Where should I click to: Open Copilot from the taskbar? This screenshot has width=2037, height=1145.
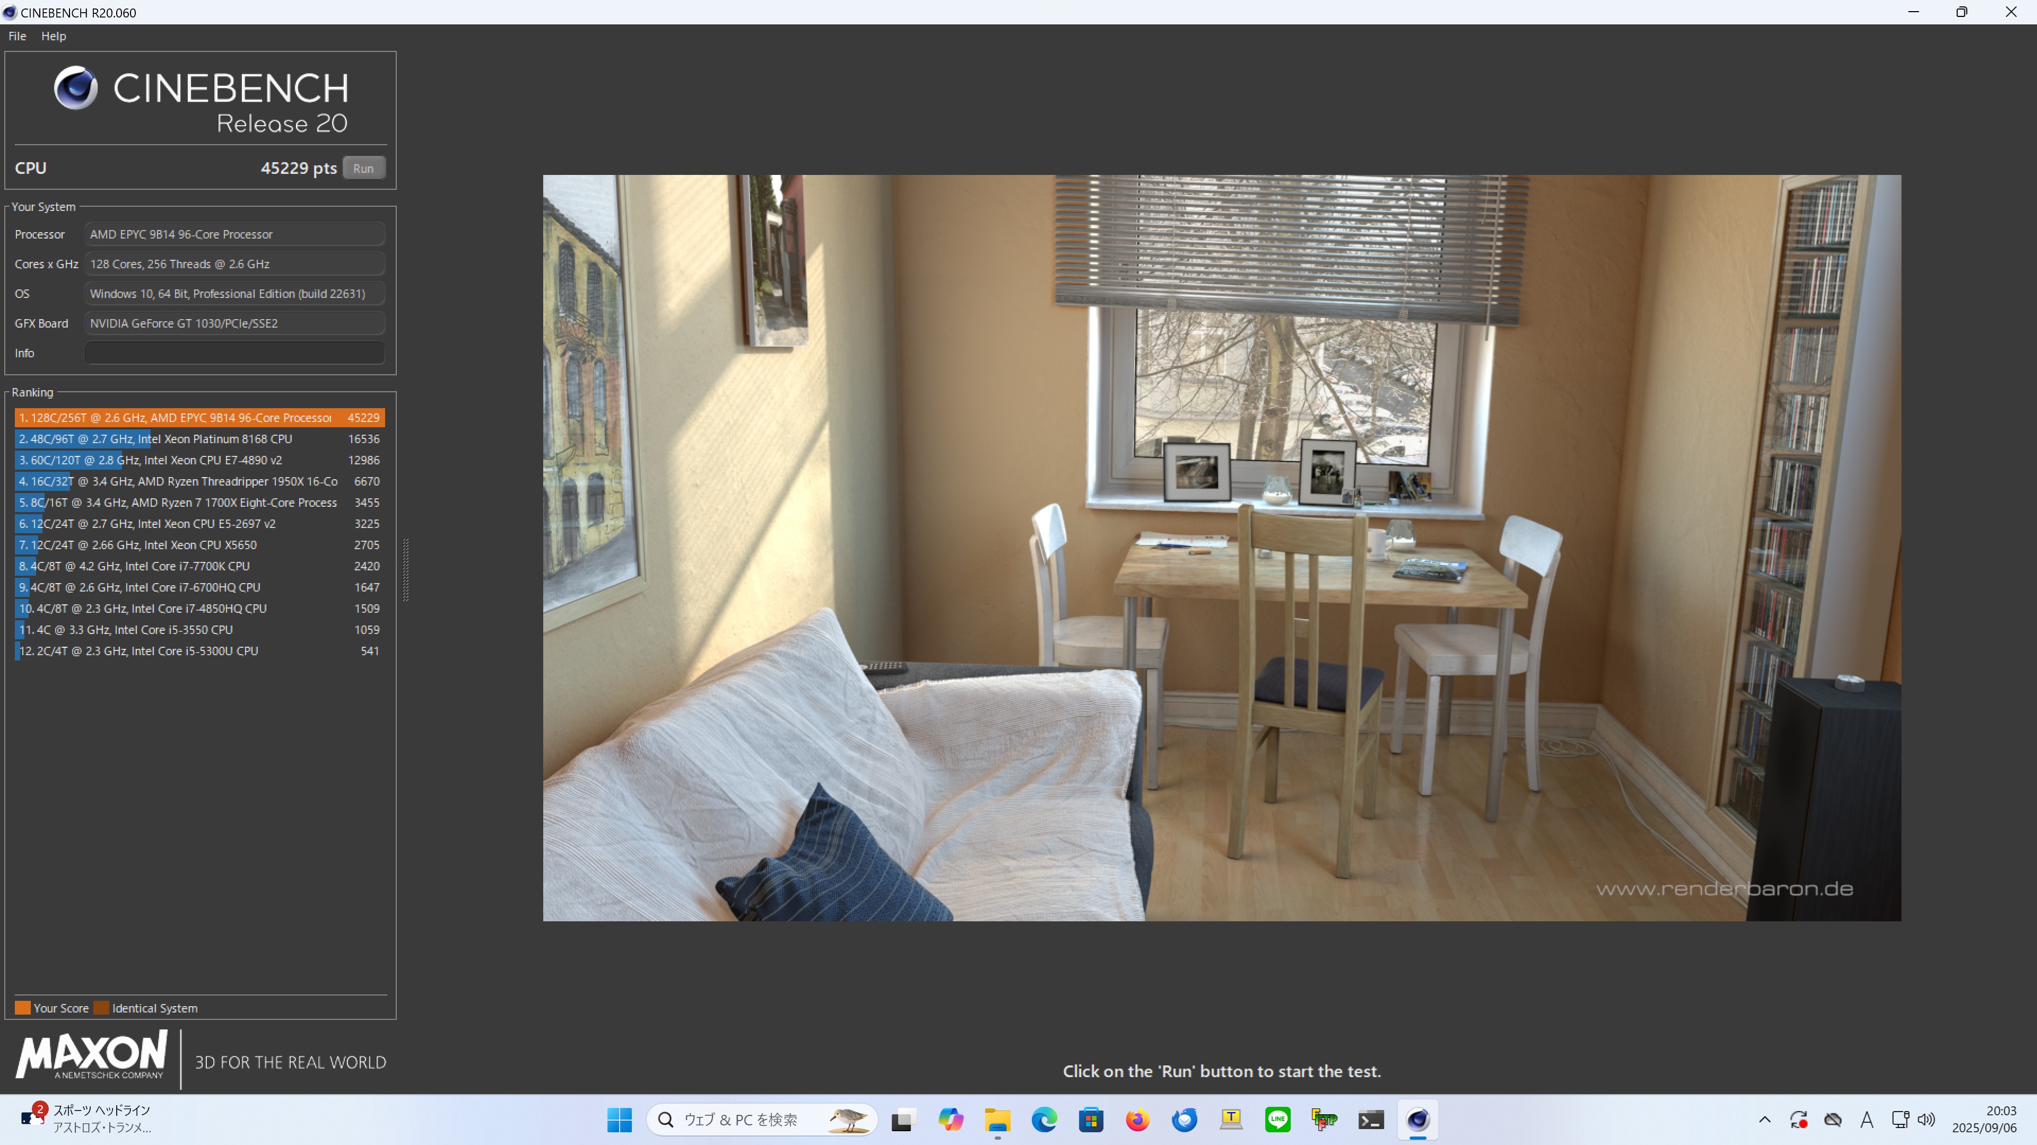tap(951, 1120)
